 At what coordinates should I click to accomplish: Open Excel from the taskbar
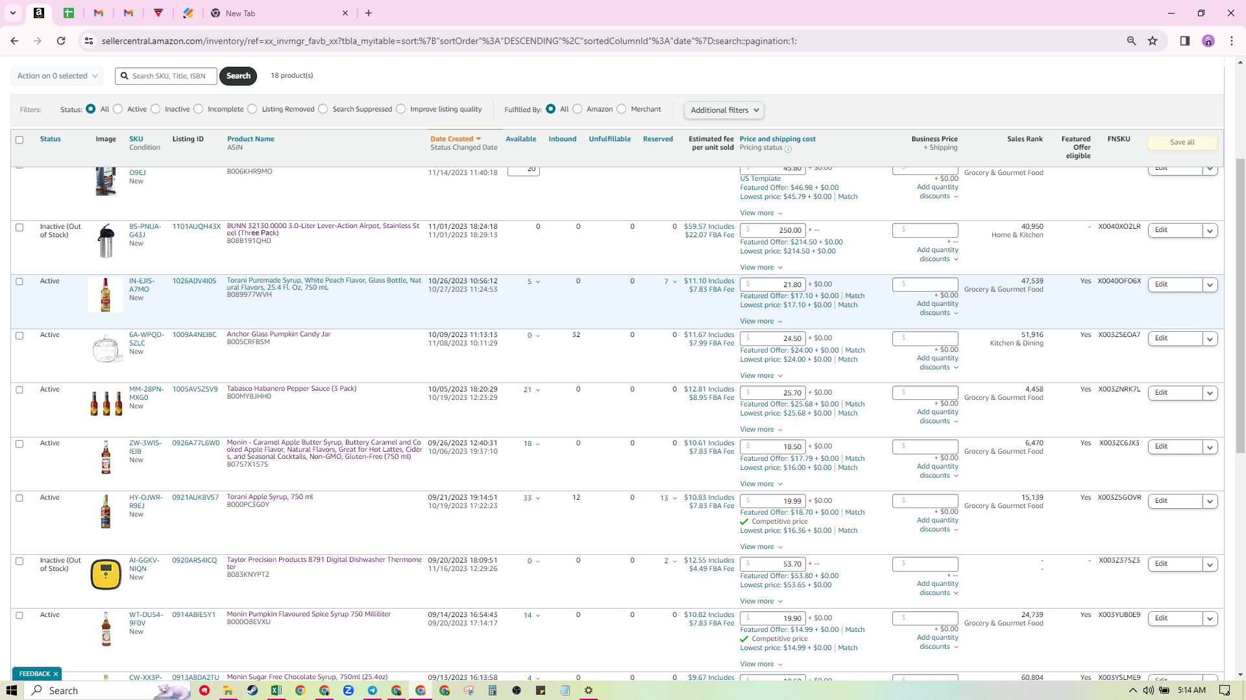tap(276, 690)
